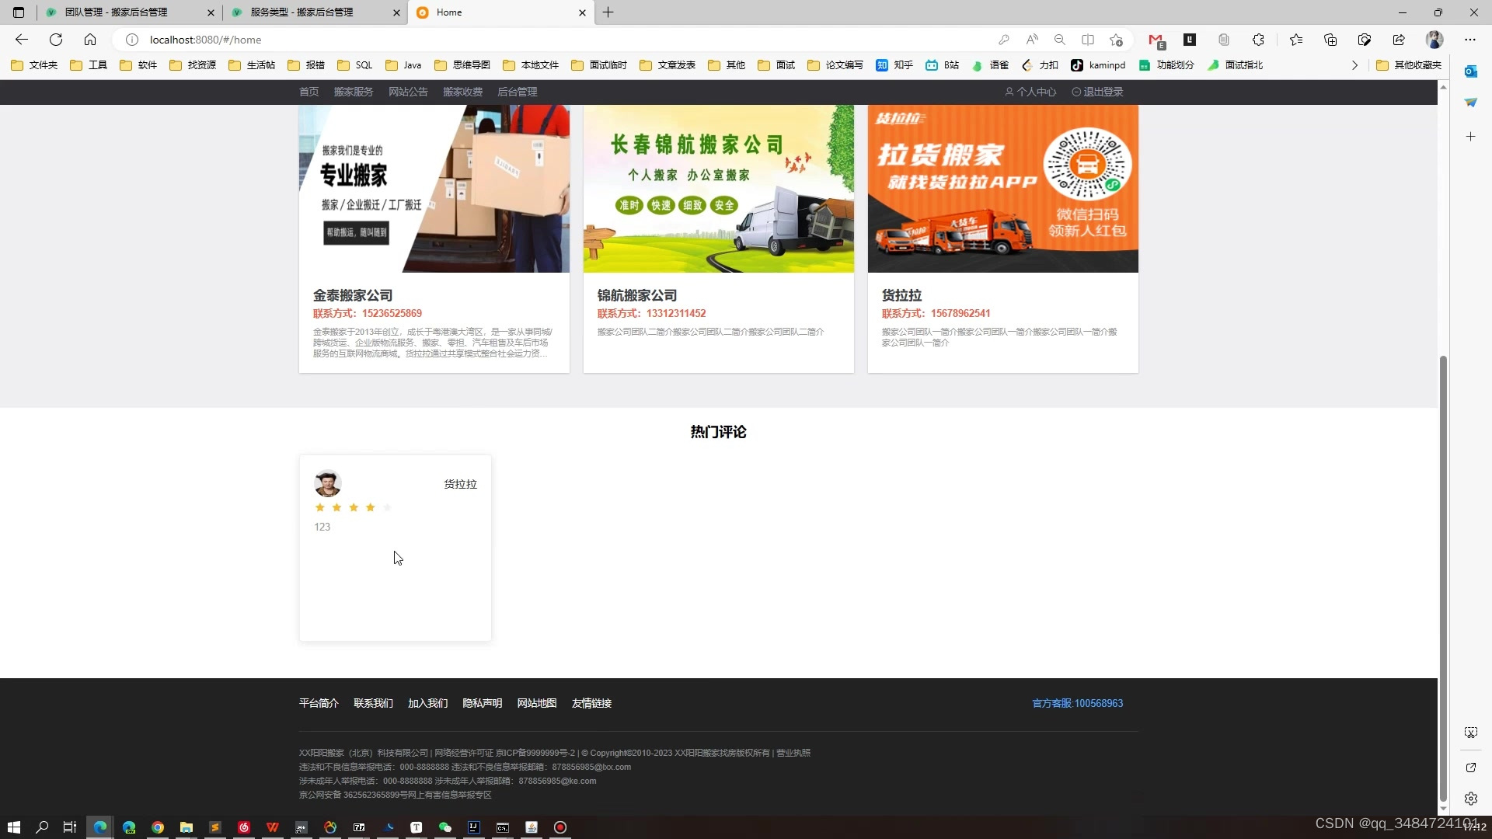Open the 搬家服务 nav item
This screenshot has height=839, width=1492.
click(x=354, y=92)
